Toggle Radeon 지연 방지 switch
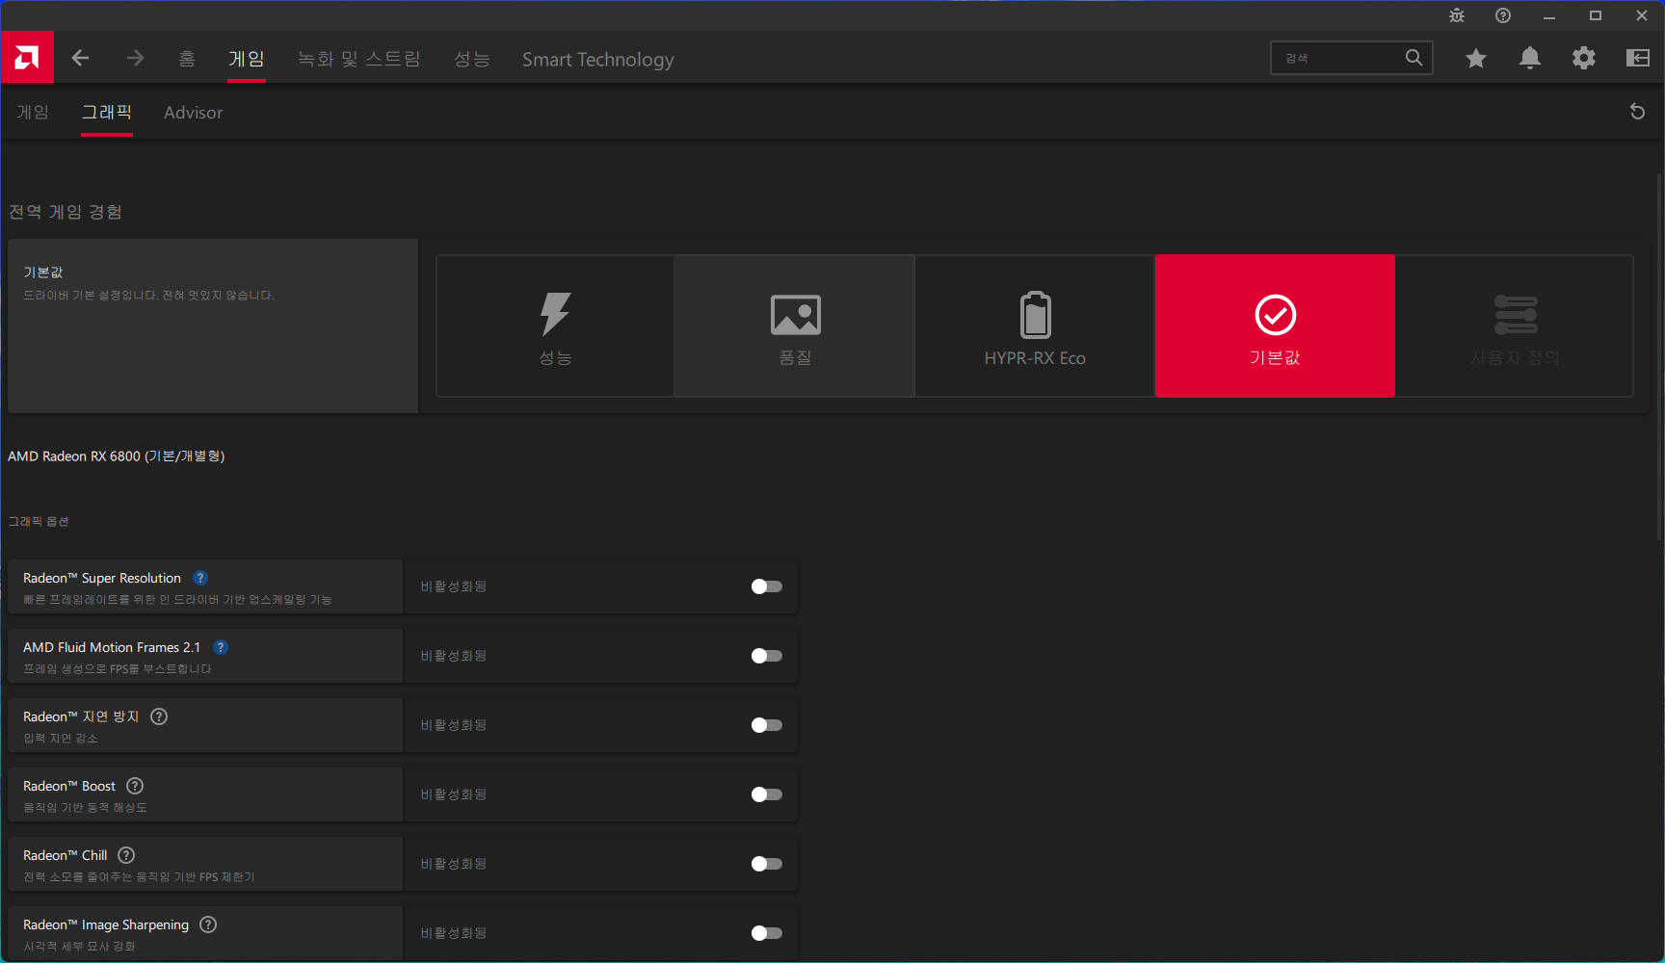This screenshot has height=963, width=1665. pos(767,725)
